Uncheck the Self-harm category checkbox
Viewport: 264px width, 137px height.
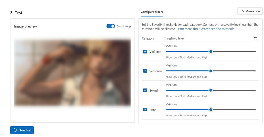point(145,71)
